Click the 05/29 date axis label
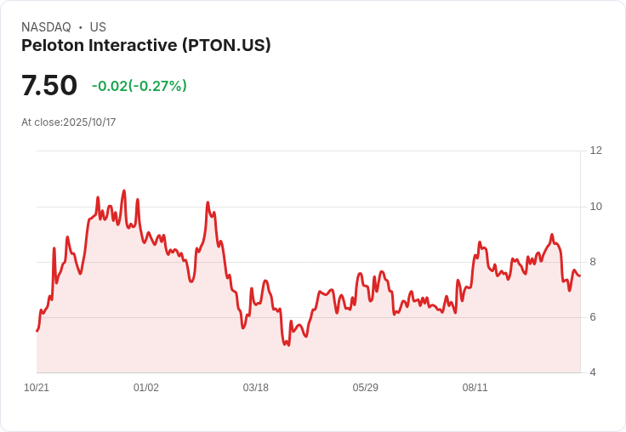626x432 pixels. pos(365,388)
